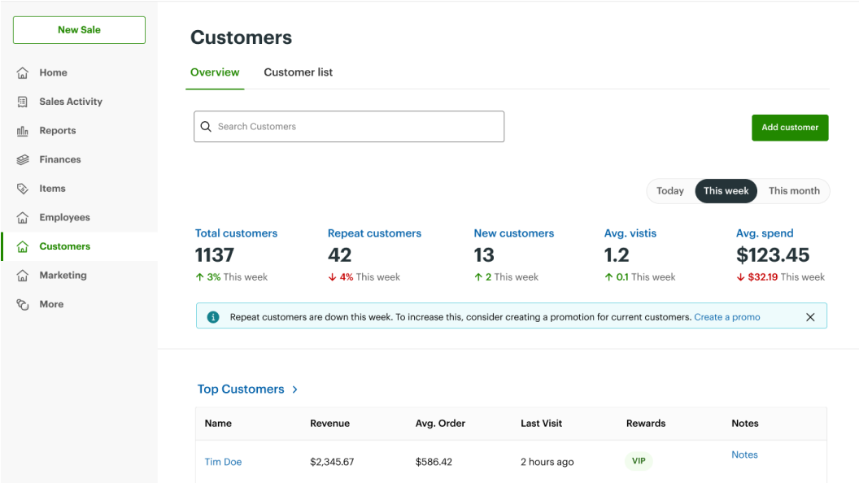Click the Revenue column header
Viewport: 859px width, 483px height.
click(329, 424)
